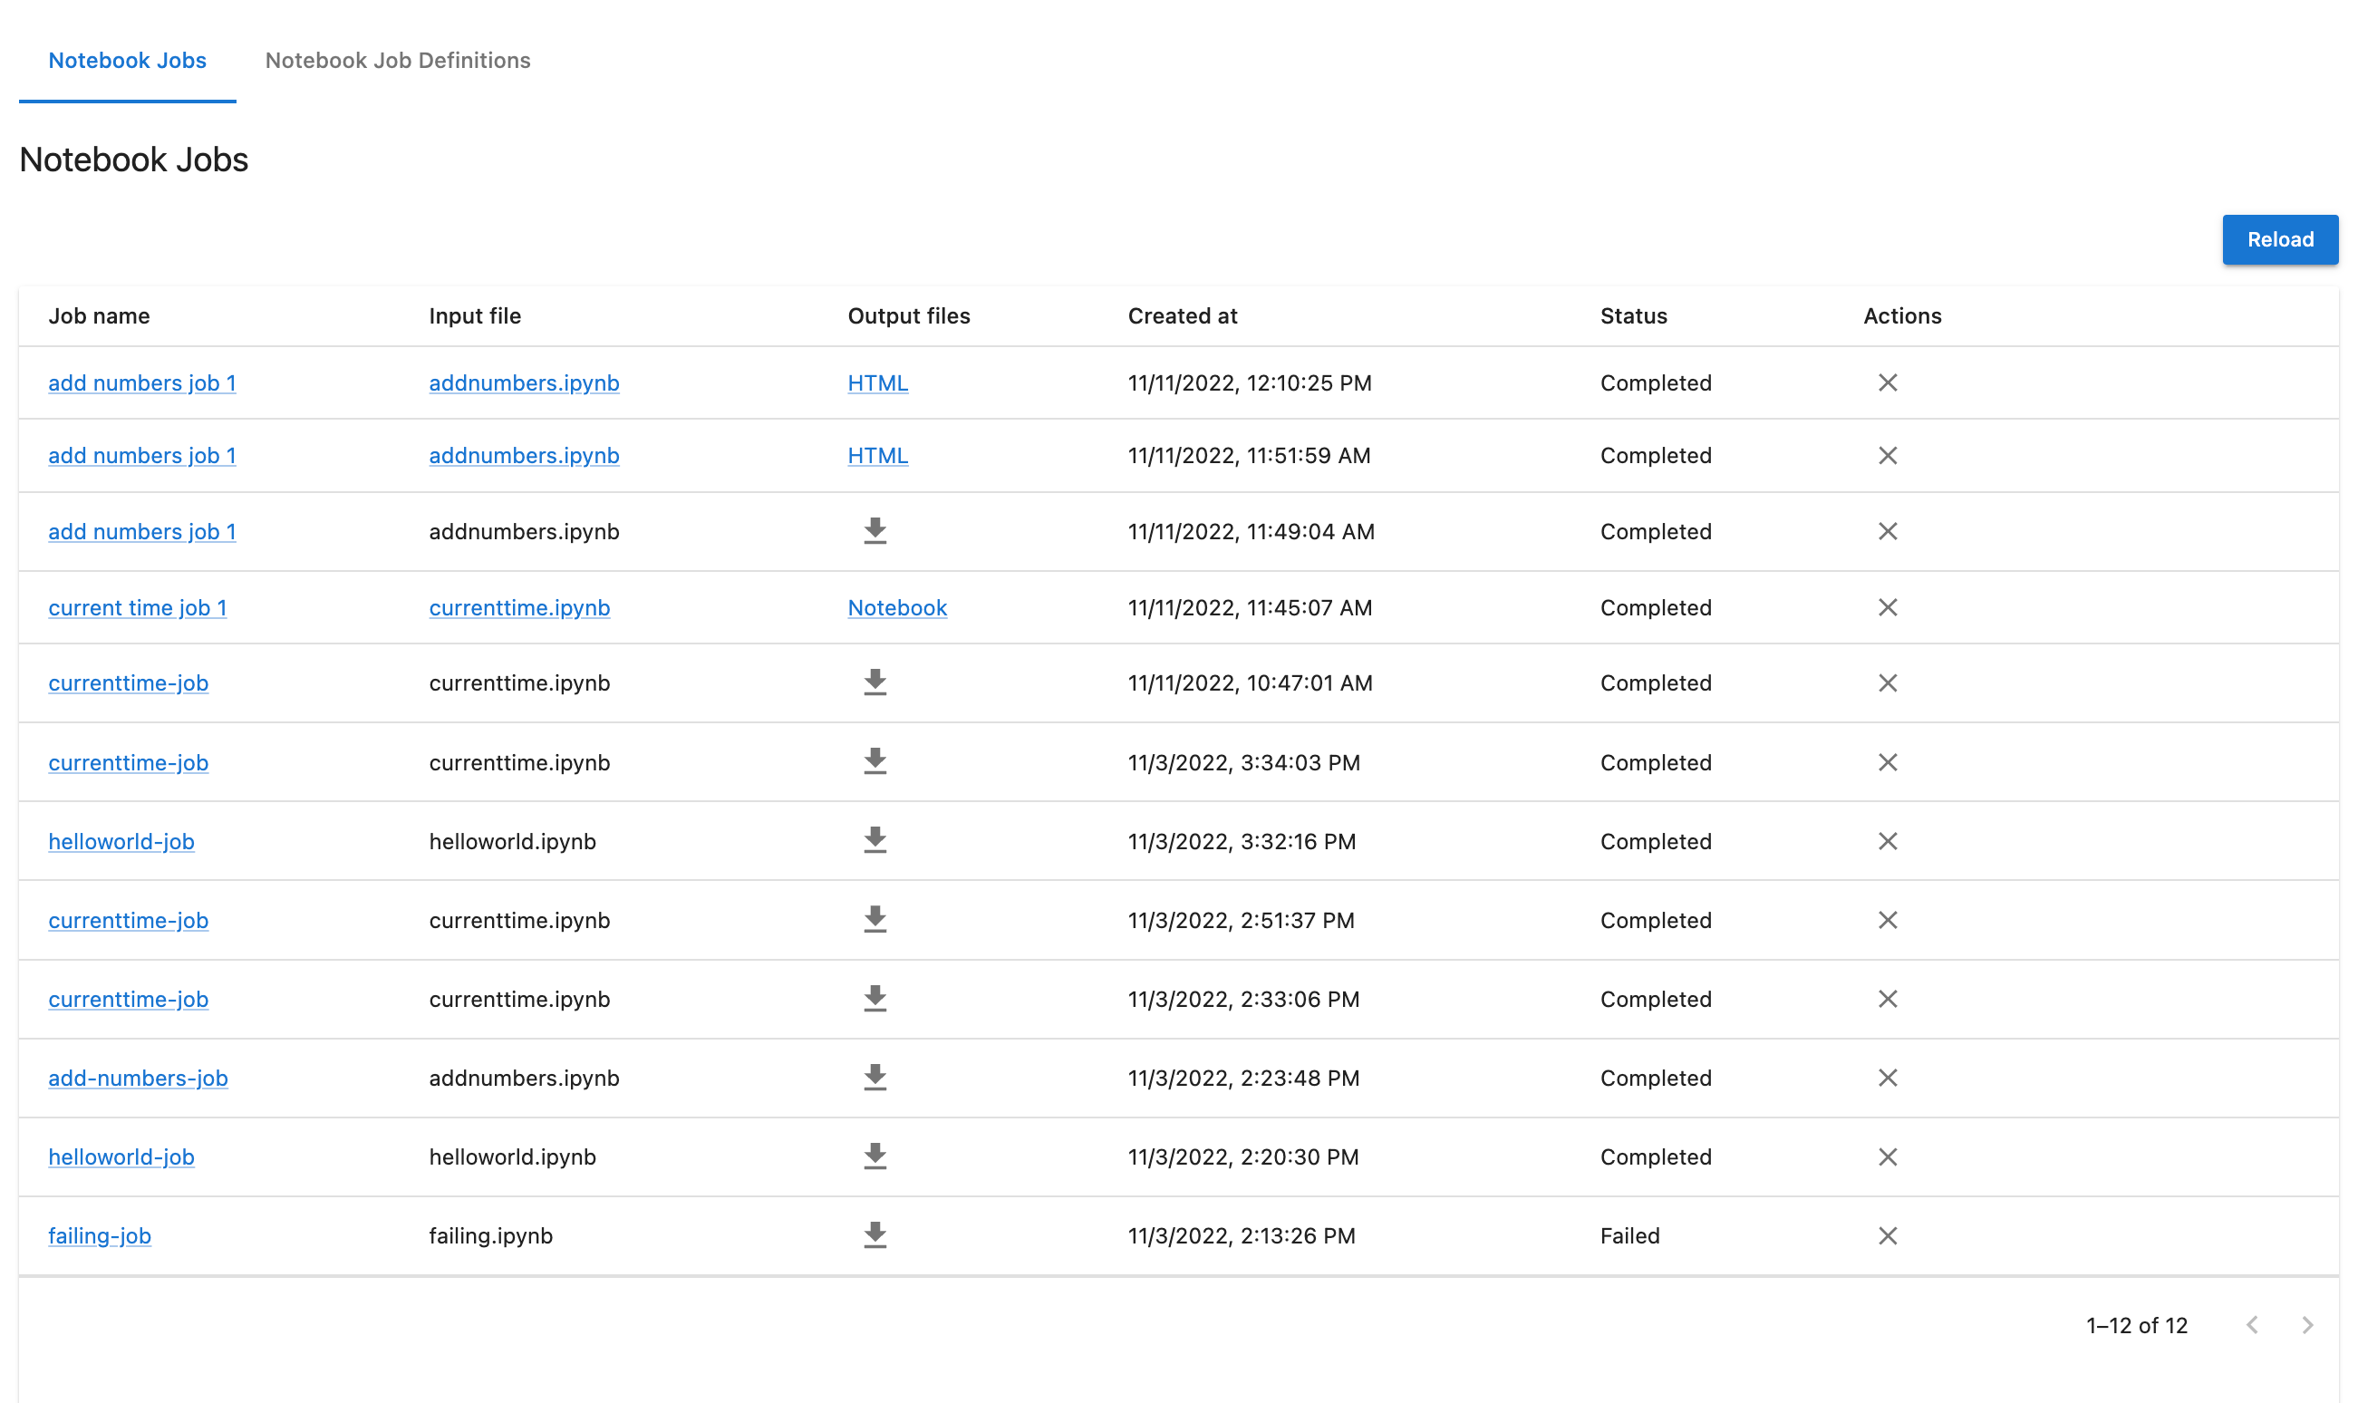Delete the job created at 2:51:37 PM
The width and height of the screenshot is (2358, 1403).
[x=1888, y=921]
